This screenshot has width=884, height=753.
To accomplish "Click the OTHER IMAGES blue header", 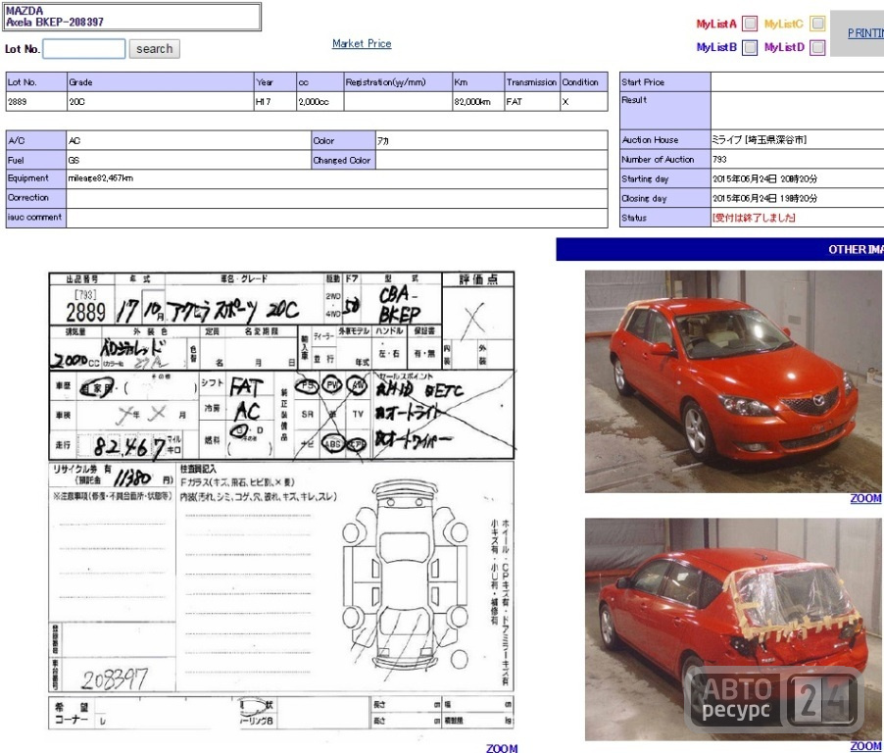I will [x=720, y=249].
